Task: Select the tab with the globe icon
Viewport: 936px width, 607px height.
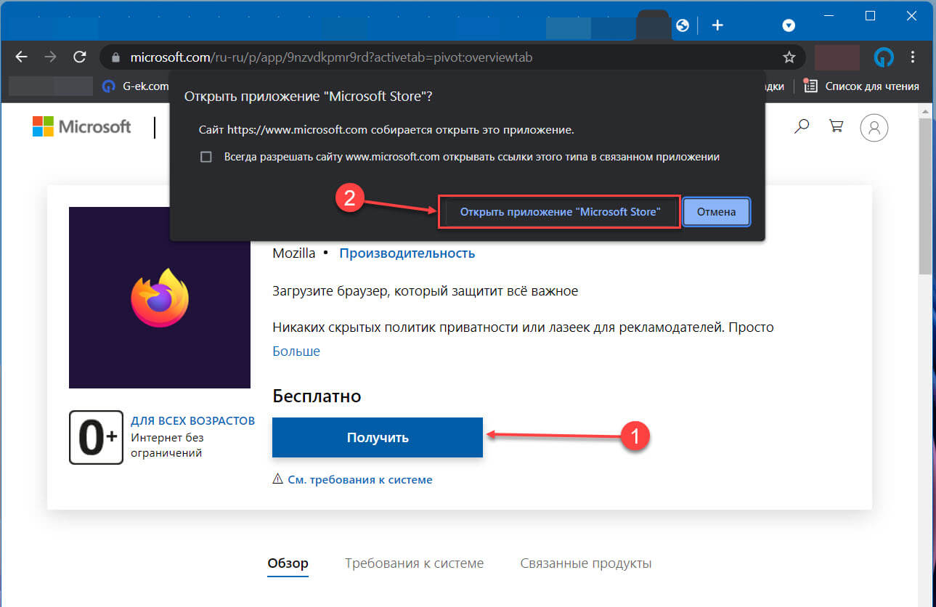Action: point(682,25)
